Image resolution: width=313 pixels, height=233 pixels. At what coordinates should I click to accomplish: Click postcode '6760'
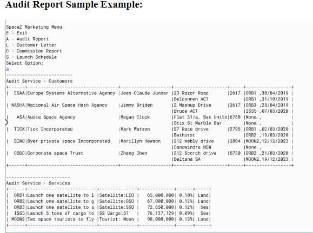(235, 117)
